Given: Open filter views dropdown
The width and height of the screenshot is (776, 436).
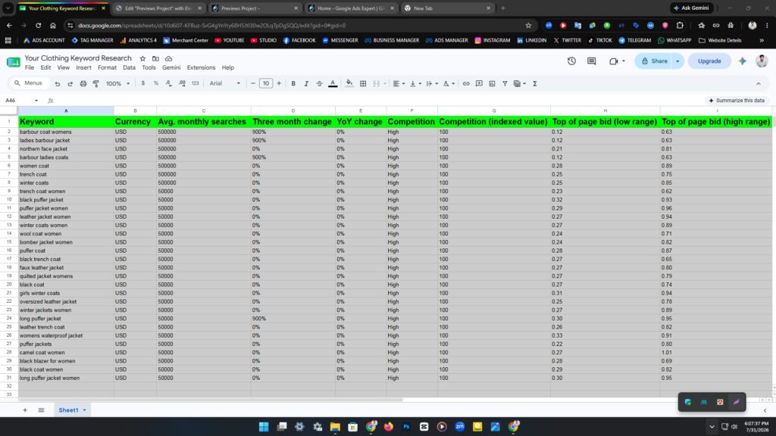Looking at the screenshot, I should click(x=520, y=83).
